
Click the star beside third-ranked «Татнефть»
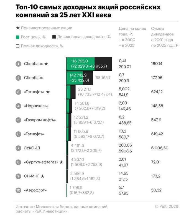click(48, 92)
